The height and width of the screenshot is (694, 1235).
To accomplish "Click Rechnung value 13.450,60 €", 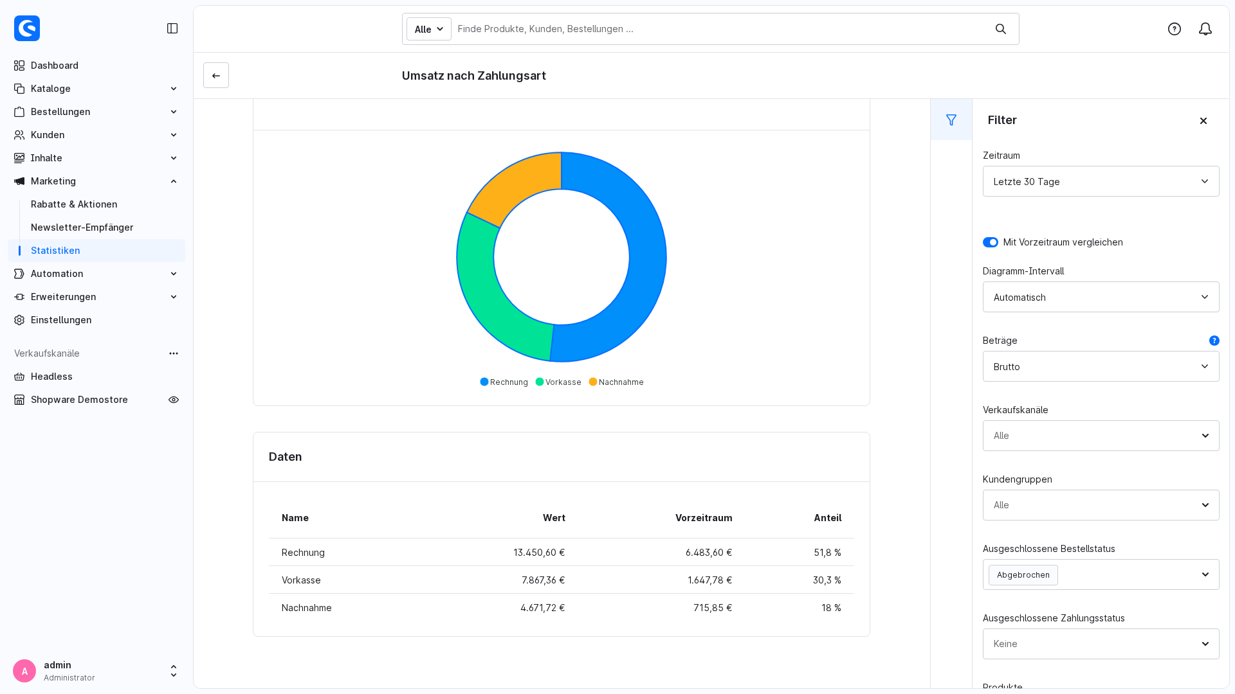I will click(539, 553).
